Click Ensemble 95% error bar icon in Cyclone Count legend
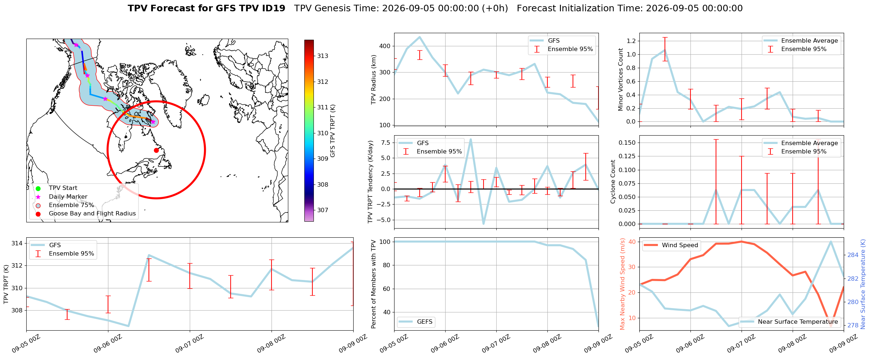Screen dimensions: 870x358 pos(770,152)
